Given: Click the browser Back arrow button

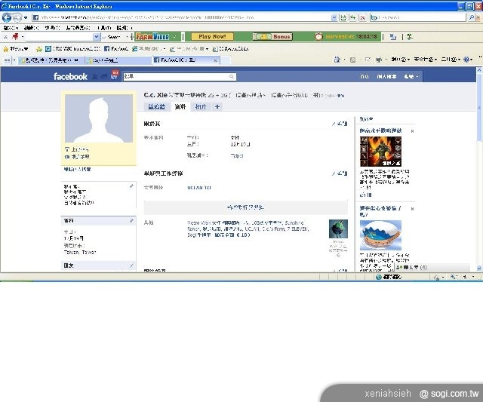Looking at the screenshot, I should [x=7, y=17].
